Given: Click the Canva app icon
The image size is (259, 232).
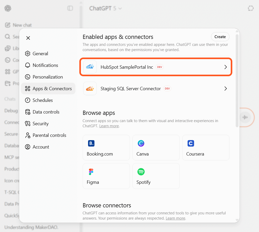Looking at the screenshot, I should coord(141,143).
